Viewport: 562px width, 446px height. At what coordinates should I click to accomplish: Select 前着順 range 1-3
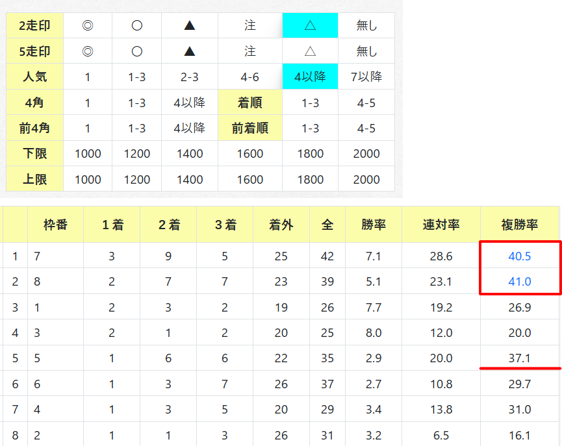pos(311,128)
